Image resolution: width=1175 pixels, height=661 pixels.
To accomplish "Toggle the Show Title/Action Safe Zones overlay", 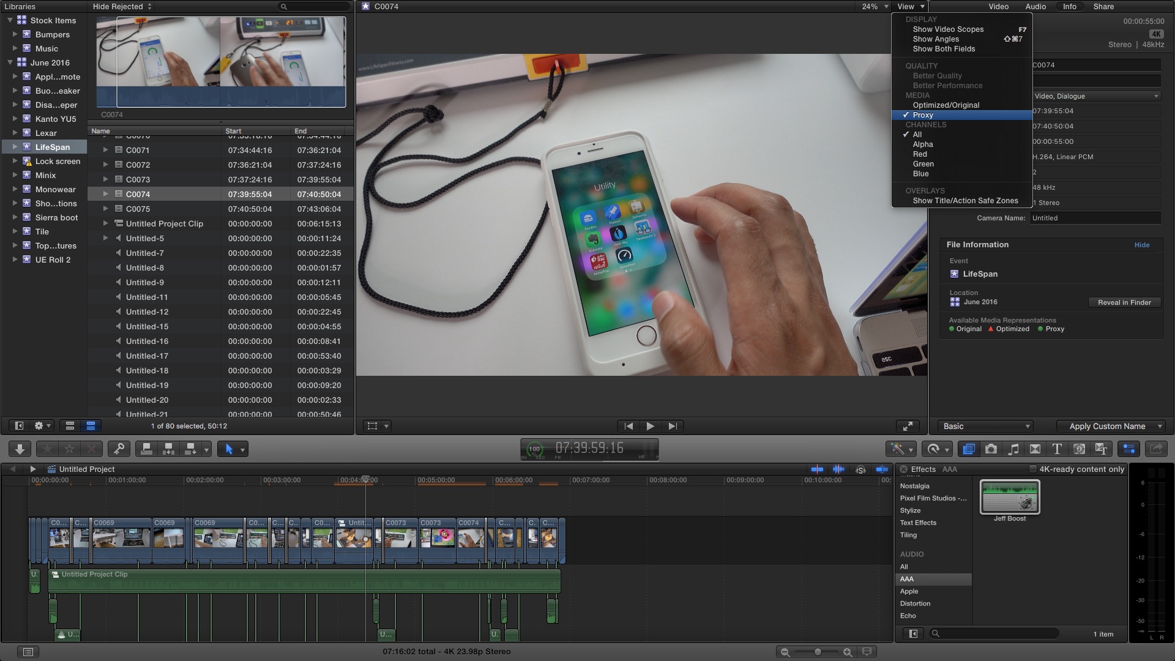I will tap(964, 200).
